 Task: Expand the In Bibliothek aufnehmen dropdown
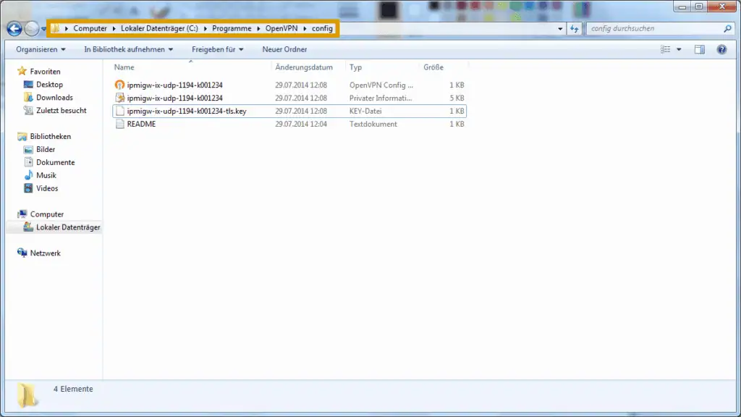click(129, 49)
